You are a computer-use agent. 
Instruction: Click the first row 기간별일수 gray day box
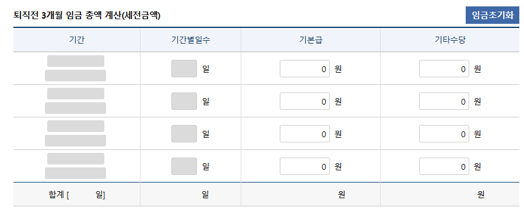pos(184,69)
